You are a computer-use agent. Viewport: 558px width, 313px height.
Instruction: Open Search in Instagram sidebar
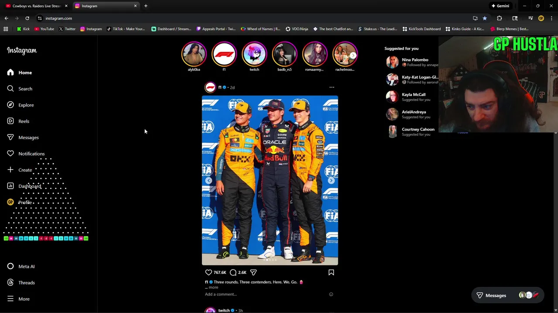20,89
